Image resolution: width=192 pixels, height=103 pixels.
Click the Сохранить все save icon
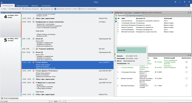point(41,9)
